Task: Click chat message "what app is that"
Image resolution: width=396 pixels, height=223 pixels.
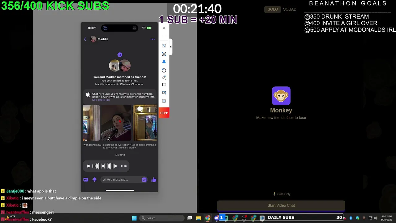Action: tap(41, 191)
